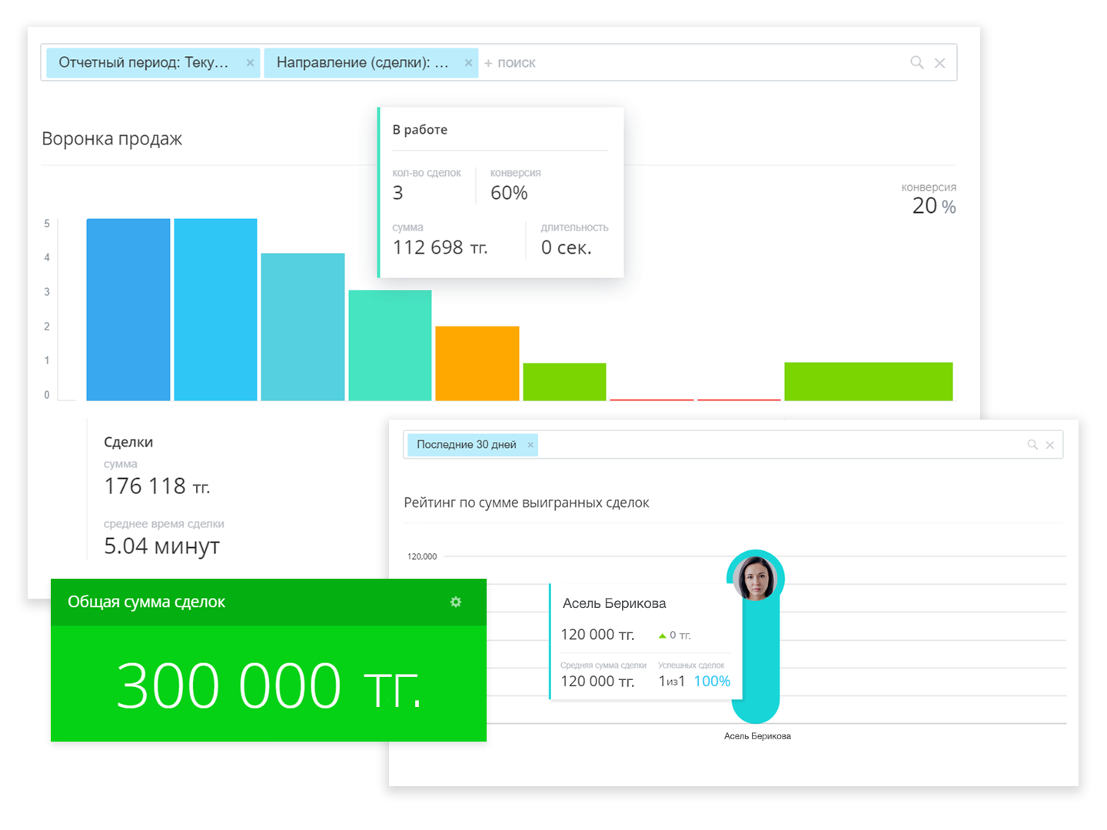Click the turquoise funnel bar under the tooltip
Screen dimensions: 1107x830
[390, 345]
